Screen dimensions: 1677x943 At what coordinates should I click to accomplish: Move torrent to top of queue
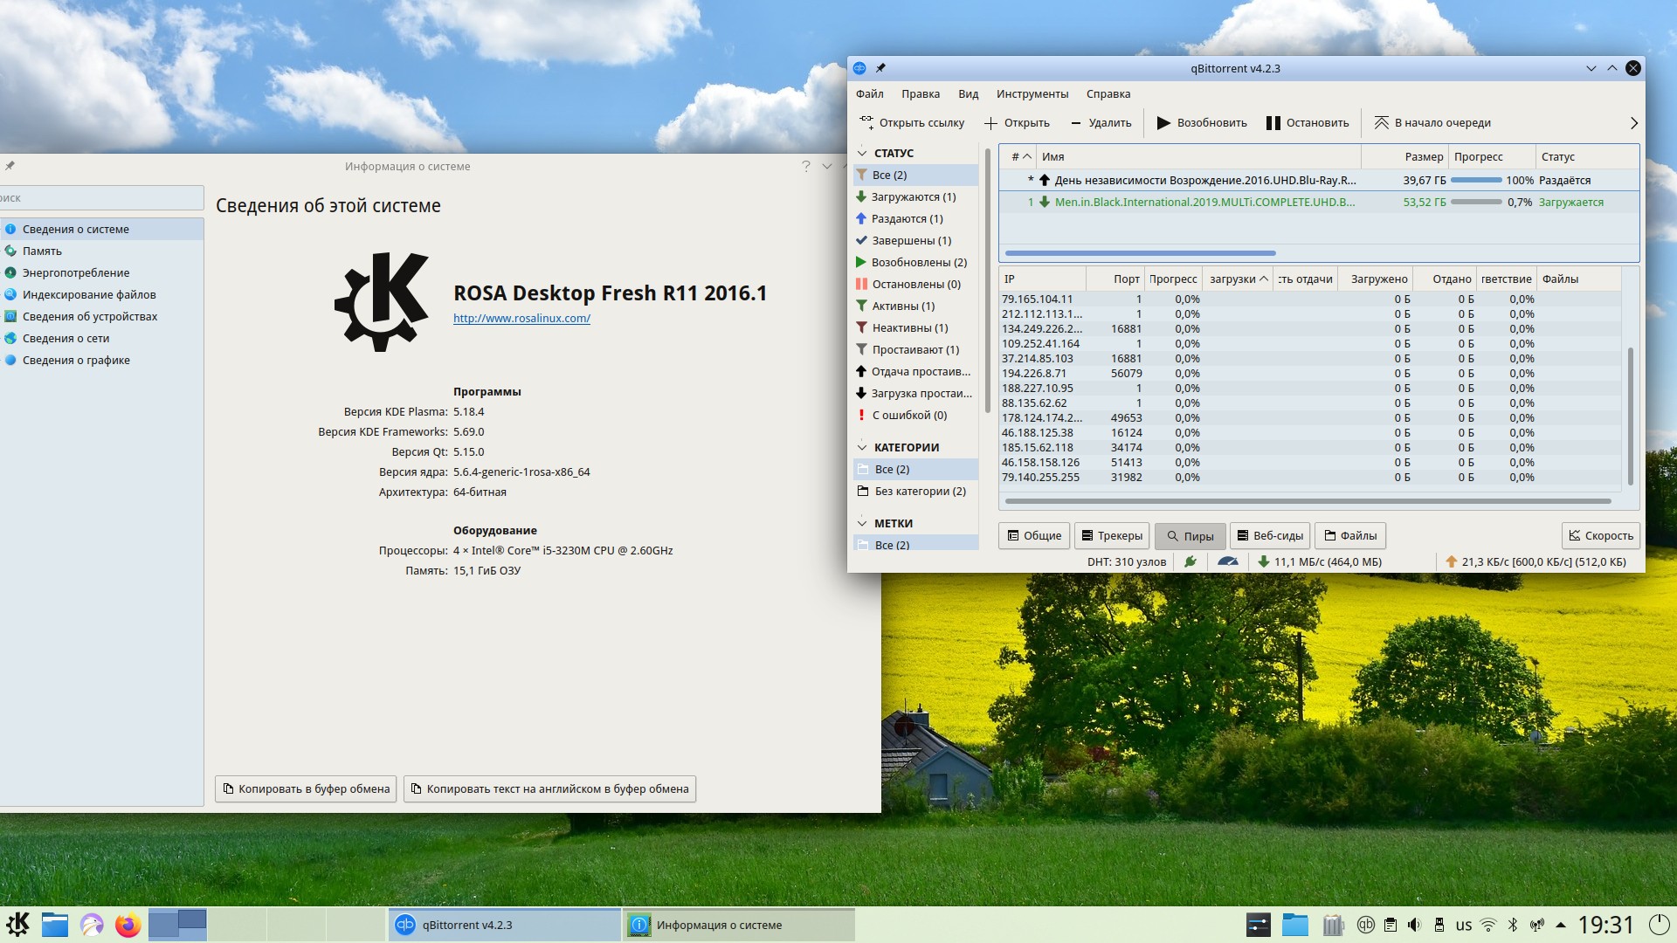pos(1432,123)
